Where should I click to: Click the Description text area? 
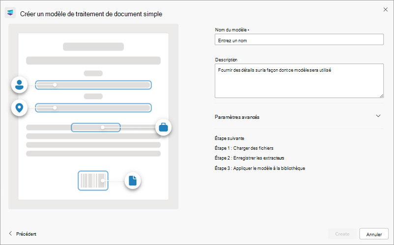[x=299, y=81]
